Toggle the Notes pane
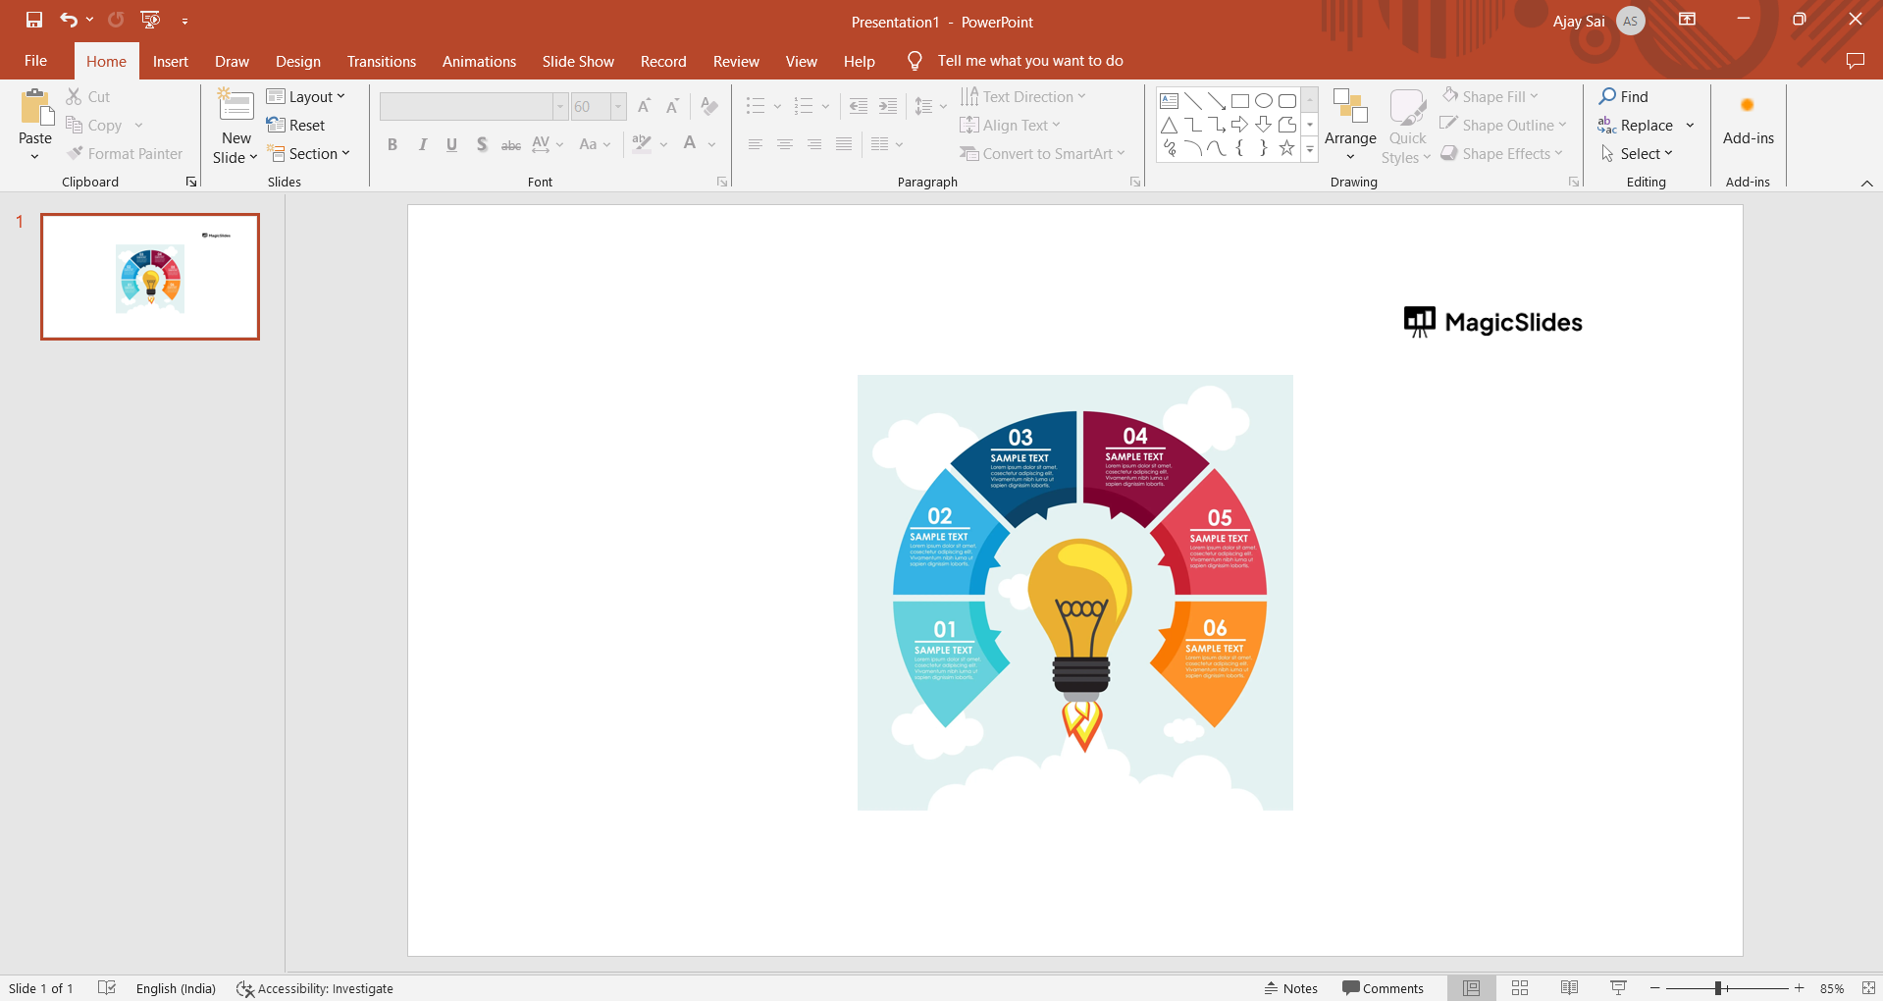1883x1001 pixels. tap(1290, 988)
